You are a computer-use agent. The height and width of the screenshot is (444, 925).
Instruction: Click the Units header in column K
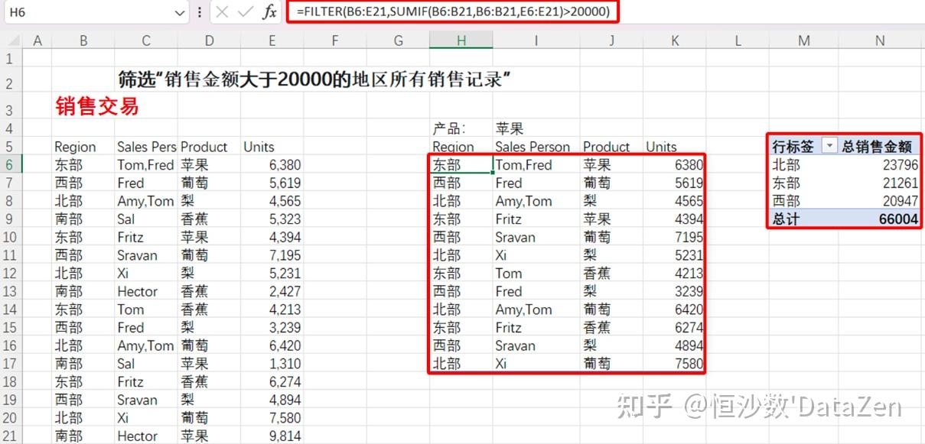pyautogui.click(x=661, y=147)
